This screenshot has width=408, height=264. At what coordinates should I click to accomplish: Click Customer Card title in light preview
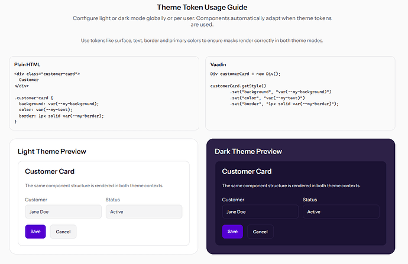[50, 171]
